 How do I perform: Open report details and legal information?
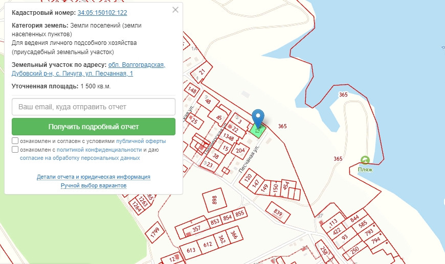click(x=94, y=177)
